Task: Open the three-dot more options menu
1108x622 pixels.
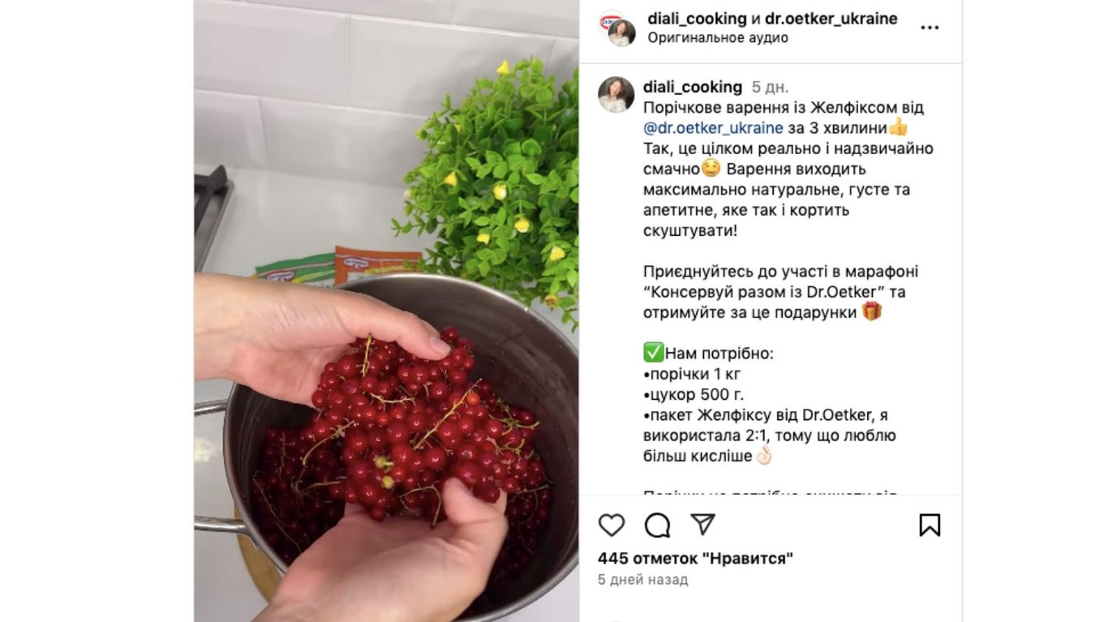Action: [930, 28]
